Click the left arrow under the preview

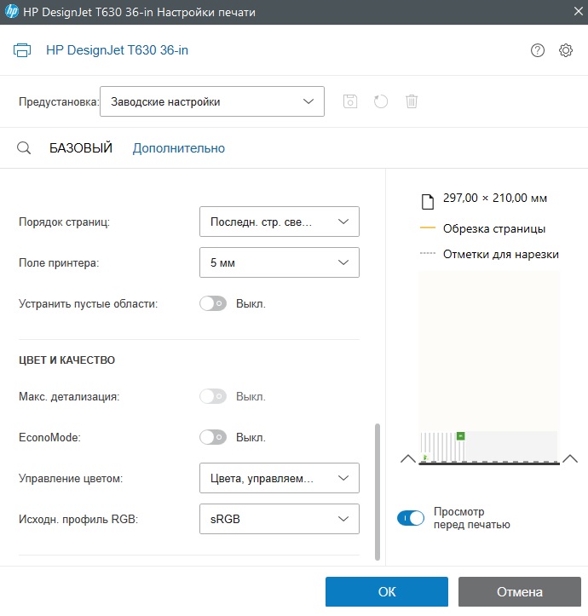[407, 458]
